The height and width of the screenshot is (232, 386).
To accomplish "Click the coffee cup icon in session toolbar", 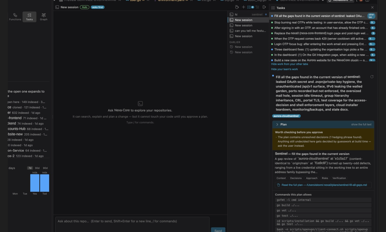I will pyautogui.click(x=237, y=7).
